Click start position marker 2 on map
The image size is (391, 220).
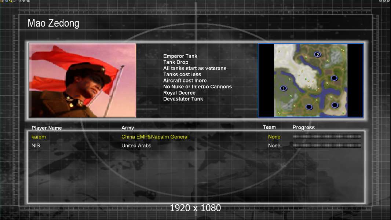point(317,54)
